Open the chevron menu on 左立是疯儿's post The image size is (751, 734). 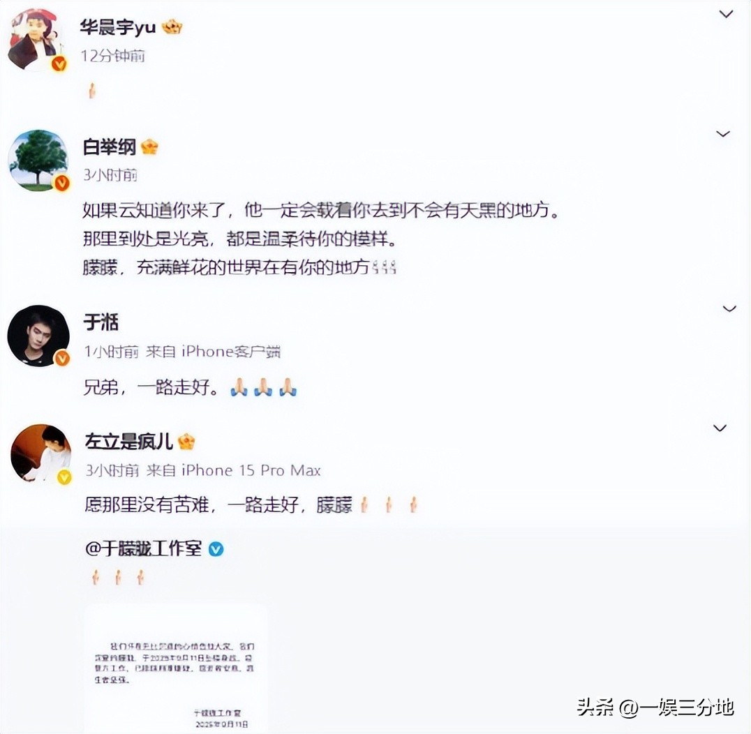[720, 428]
